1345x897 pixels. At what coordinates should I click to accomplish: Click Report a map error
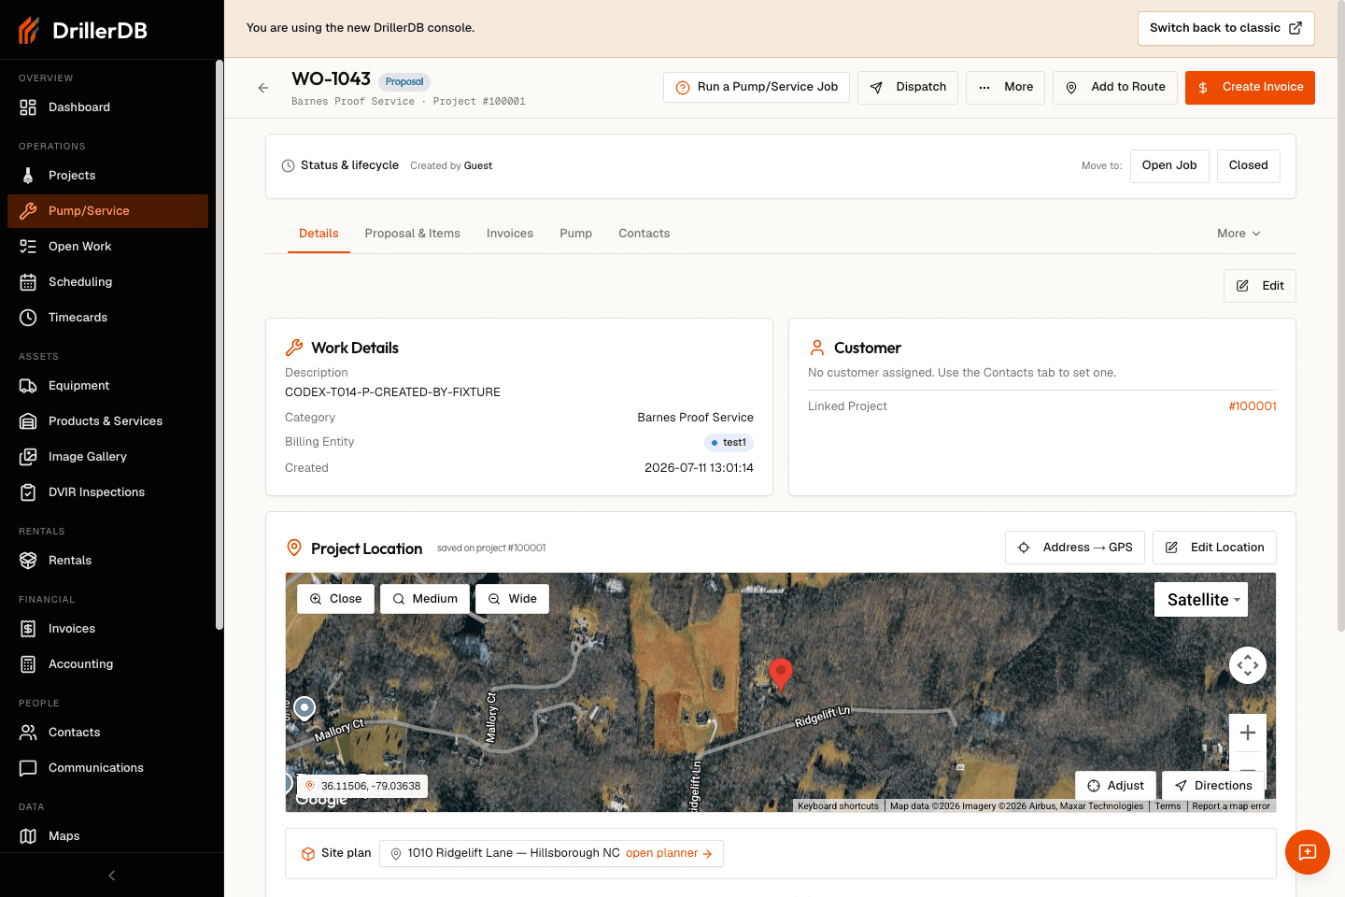pos(1231,806)
